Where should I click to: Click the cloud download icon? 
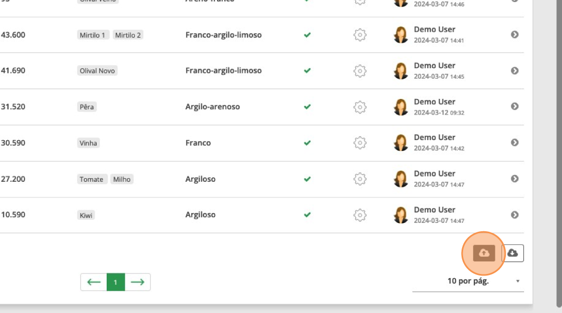coord(513,253)
